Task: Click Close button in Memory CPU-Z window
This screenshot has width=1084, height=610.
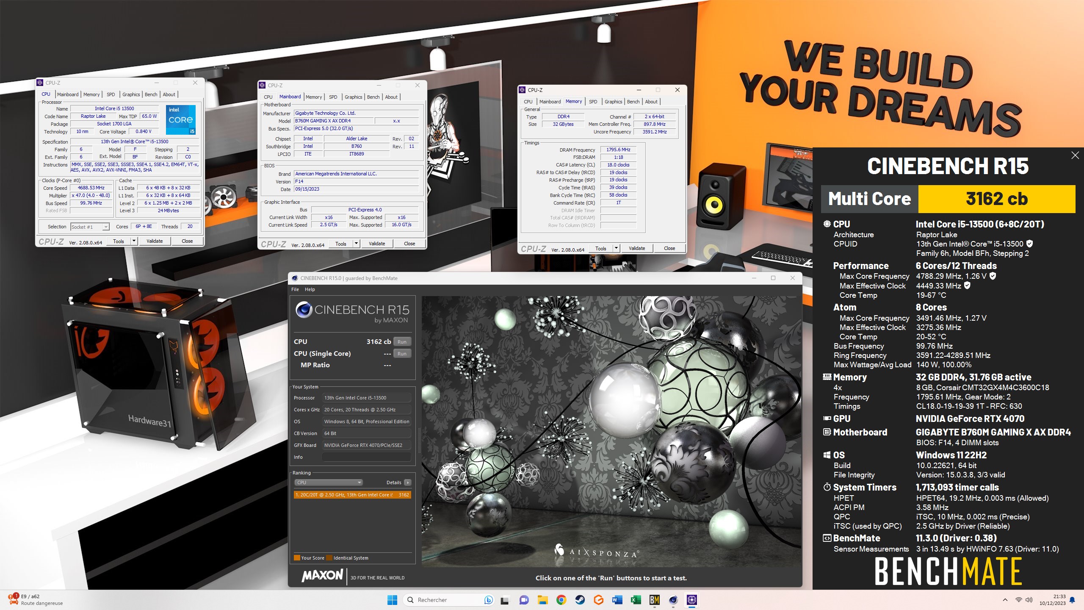Action: [x=669, y=248]
